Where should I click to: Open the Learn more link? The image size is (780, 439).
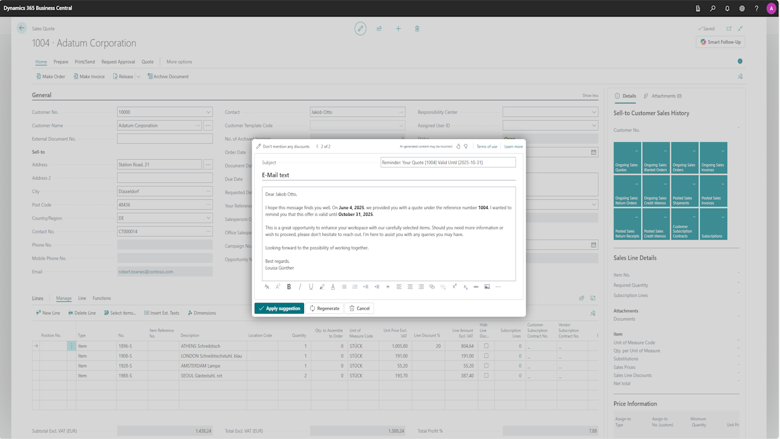514,146
